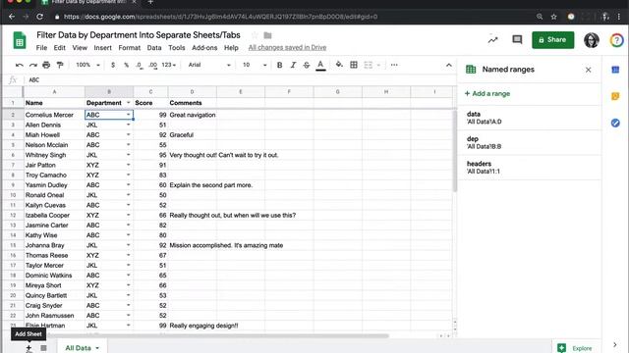Select the Paint format tool
The width and height of the screenshot is (629, 353).
(x=60, y=65)
